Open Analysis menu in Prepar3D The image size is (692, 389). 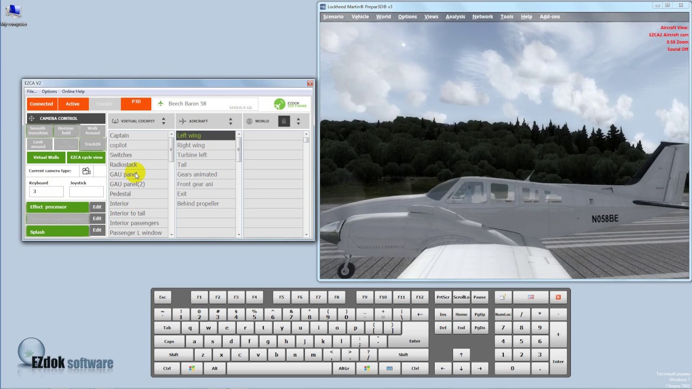(x=455, y=17)
